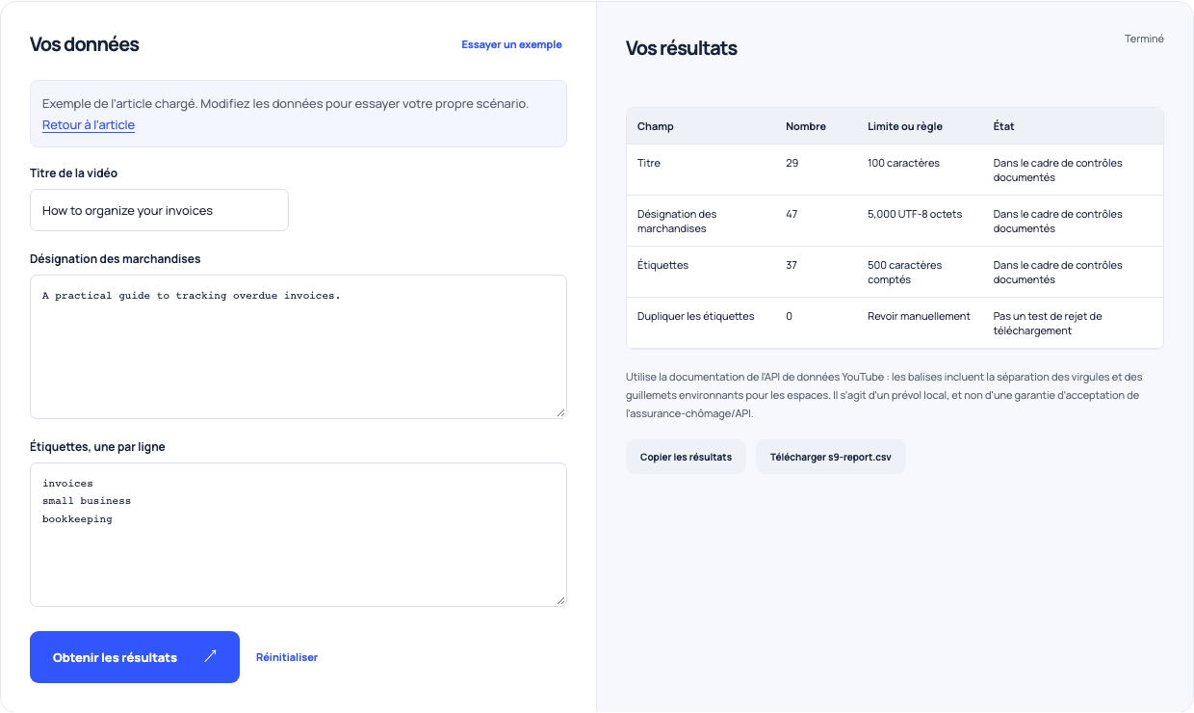The image size is (1194, 713).
Task: Focus the Titre de la vidéo field
Action: point(159,210)
